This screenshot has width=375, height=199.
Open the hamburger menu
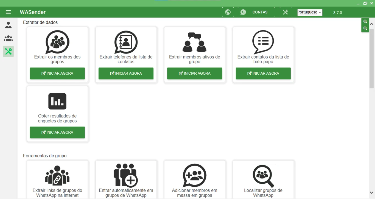[8, 12]
